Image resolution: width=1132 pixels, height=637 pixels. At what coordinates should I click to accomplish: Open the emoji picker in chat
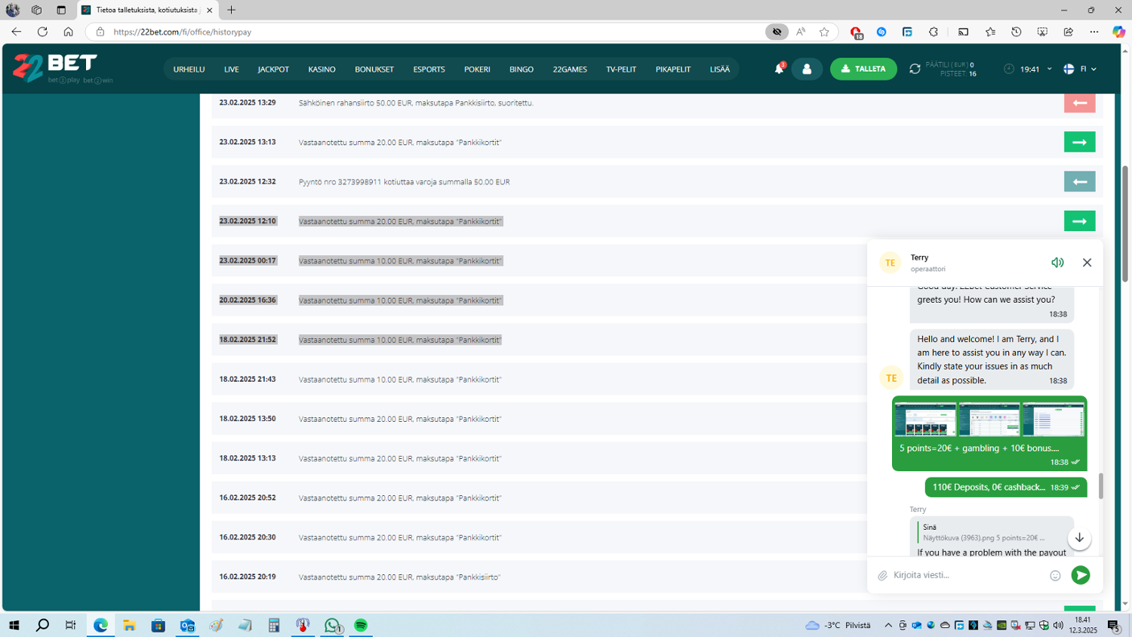pos(1055,575)
